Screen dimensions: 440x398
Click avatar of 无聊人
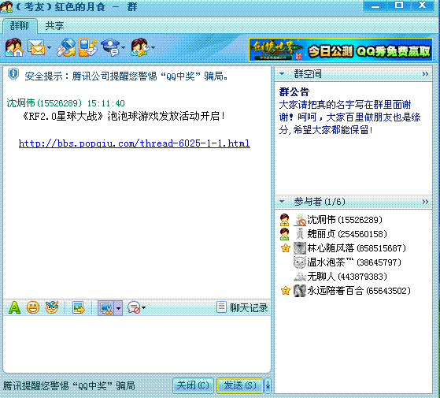click(299, 277)
